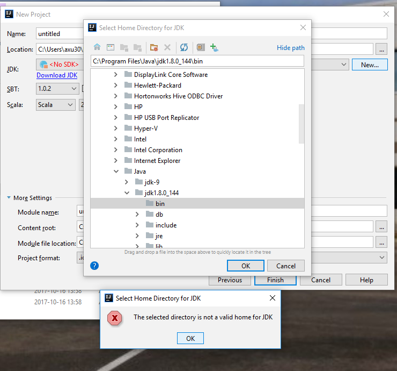Browse Module file location with ellipsis button
Viewport: 397px width, 371px height.
[x=381, y=242]
